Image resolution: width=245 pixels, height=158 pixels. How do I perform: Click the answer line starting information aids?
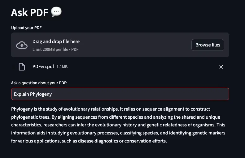118,133
